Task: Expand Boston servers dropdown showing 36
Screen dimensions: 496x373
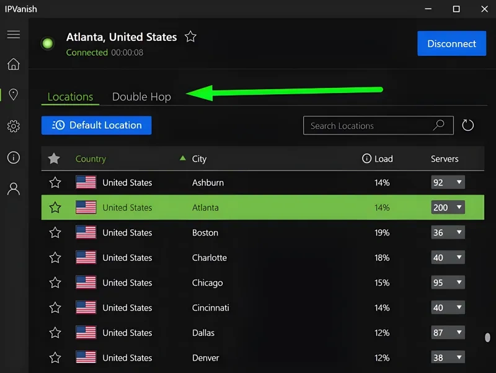Action: [448, 232]
